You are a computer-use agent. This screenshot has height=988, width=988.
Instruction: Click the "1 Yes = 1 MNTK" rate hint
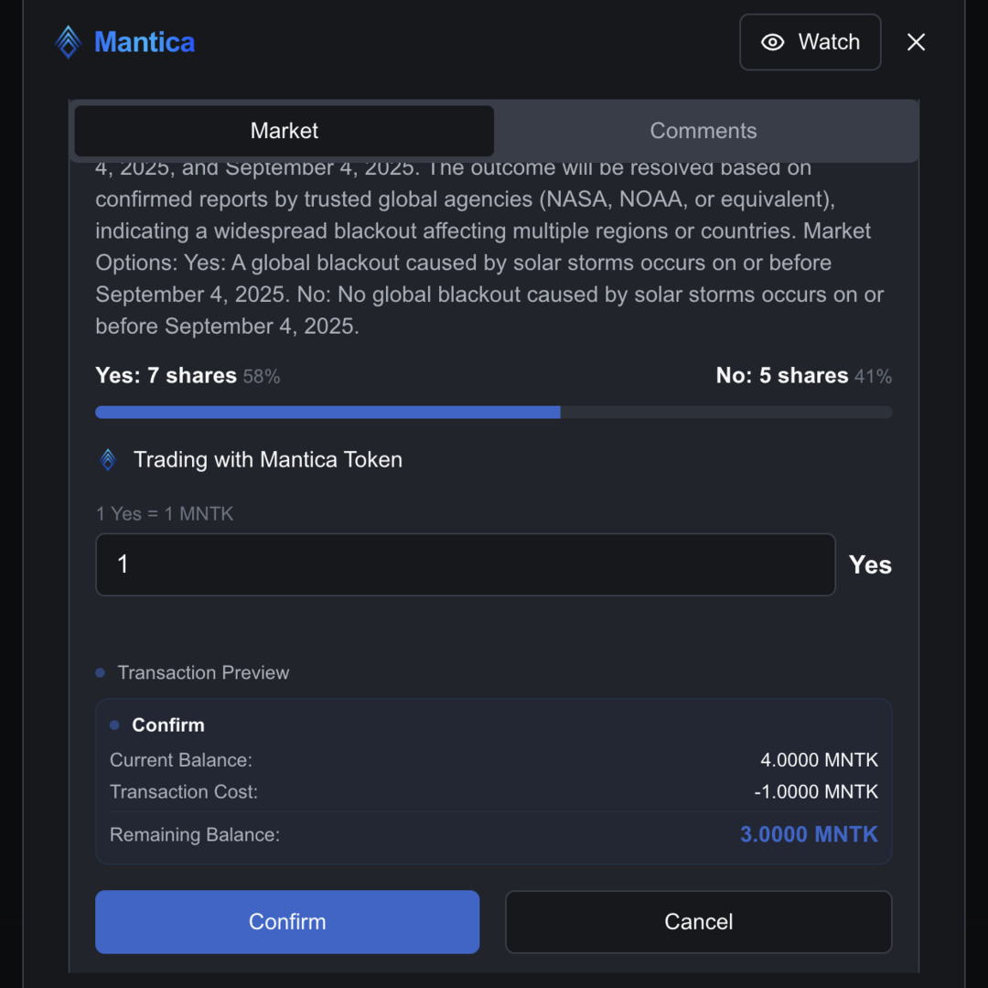pos(165,514)
